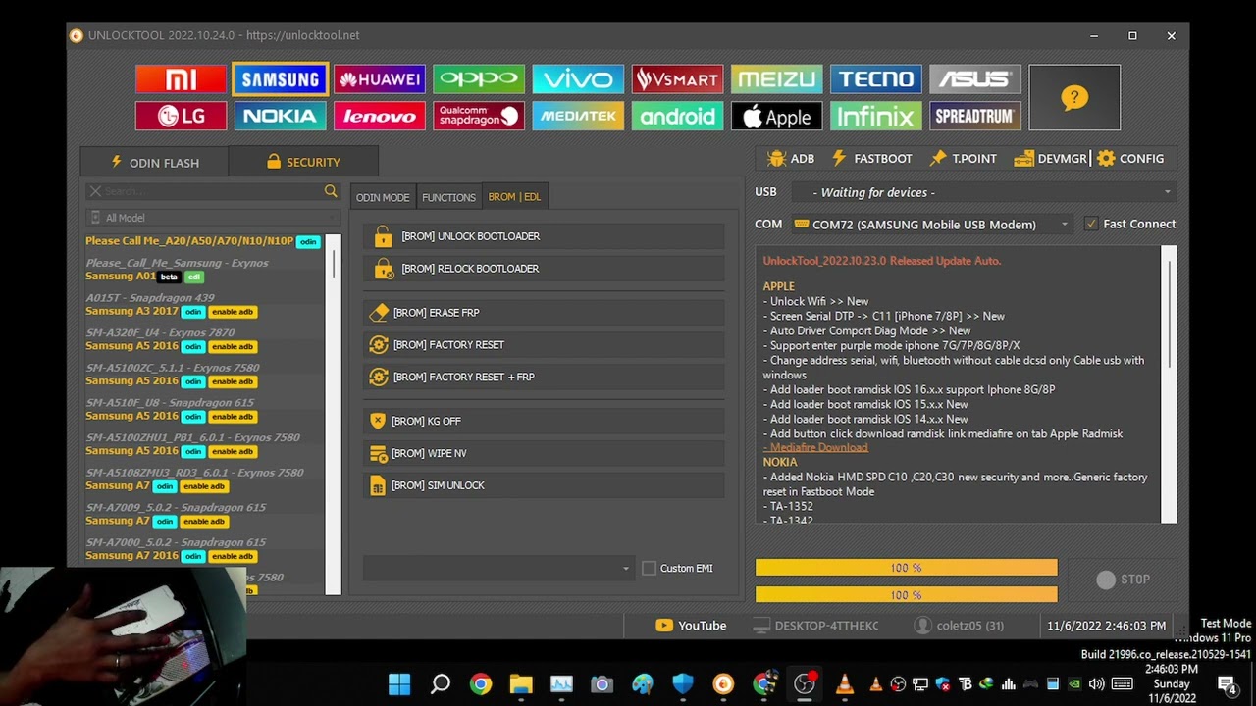The image size is (1256, 706).
Task: Click the question mark help icon
Action: click(1074, 97)
